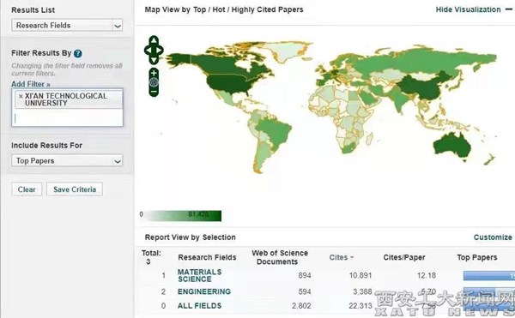Click the Clear button
The width and height of the screenshot is (515, 318).
pyautogui.click(x=27, y=189)
